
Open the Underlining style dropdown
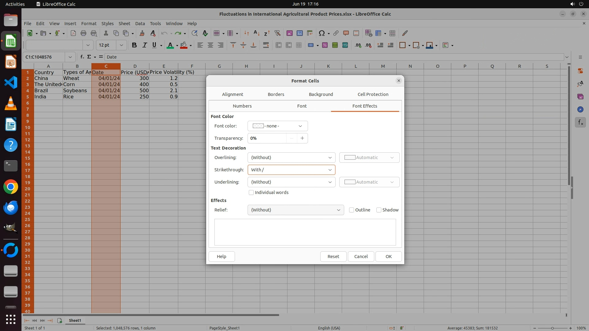[291, 182]
